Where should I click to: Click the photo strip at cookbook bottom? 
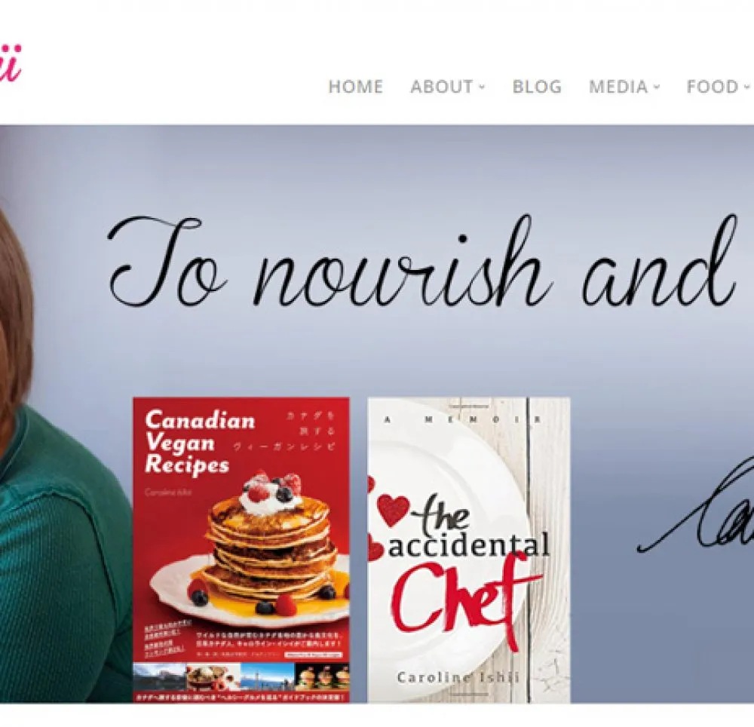point(241,676)
